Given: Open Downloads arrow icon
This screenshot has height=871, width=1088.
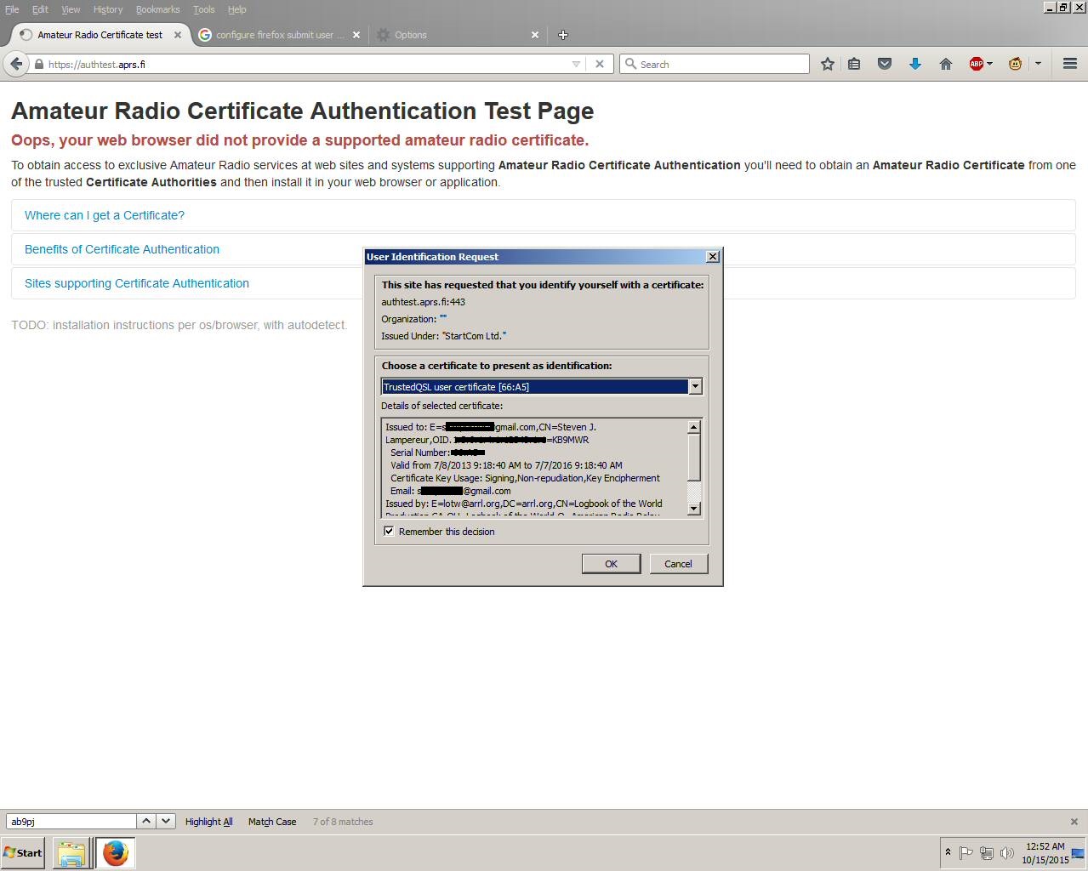Looking at the screenshot, I should click(x=915, y=64).
